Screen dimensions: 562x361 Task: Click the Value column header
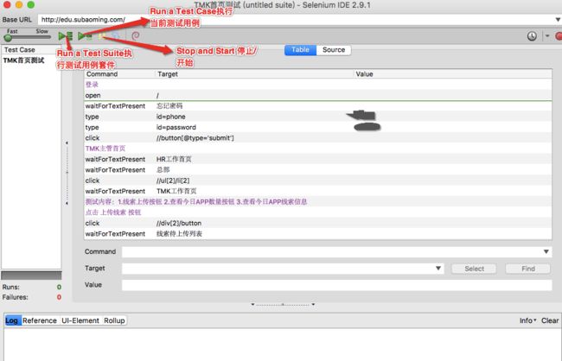[453, 74]
